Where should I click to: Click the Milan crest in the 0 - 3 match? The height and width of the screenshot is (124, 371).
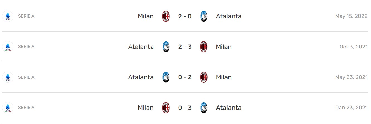click(166, 108)
